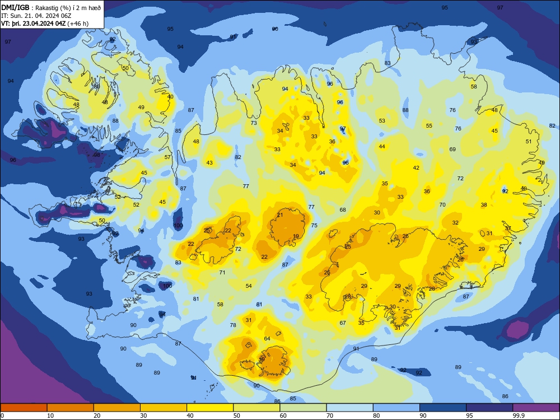560x420 pixels.
Task: Click the '73' map value
Action: [x=254, y=123]
